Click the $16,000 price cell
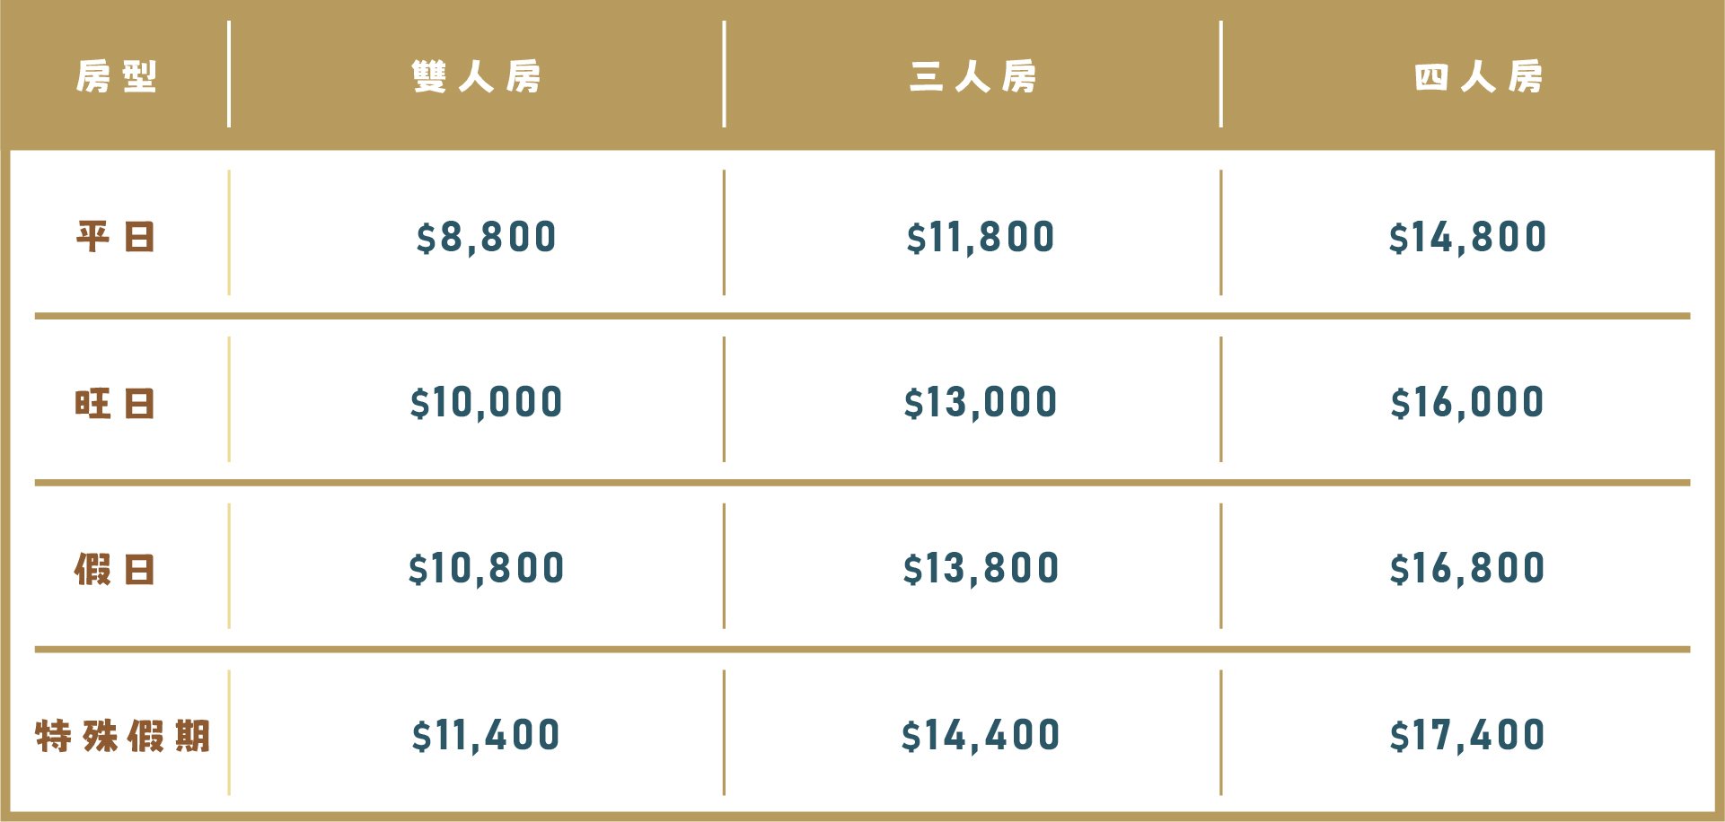The height and width of the screenshot is (822, 1725). (x=1467, y=403)
